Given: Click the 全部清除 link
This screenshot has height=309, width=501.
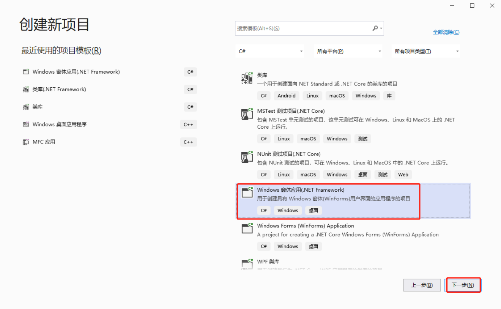Looking at the screenshot, I should [446, 32].
